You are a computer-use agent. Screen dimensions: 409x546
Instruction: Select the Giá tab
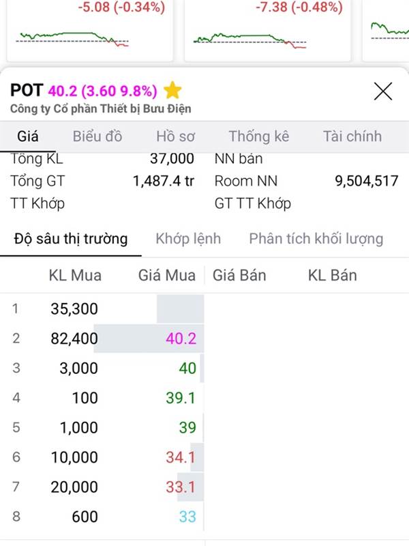pos(28,136)
